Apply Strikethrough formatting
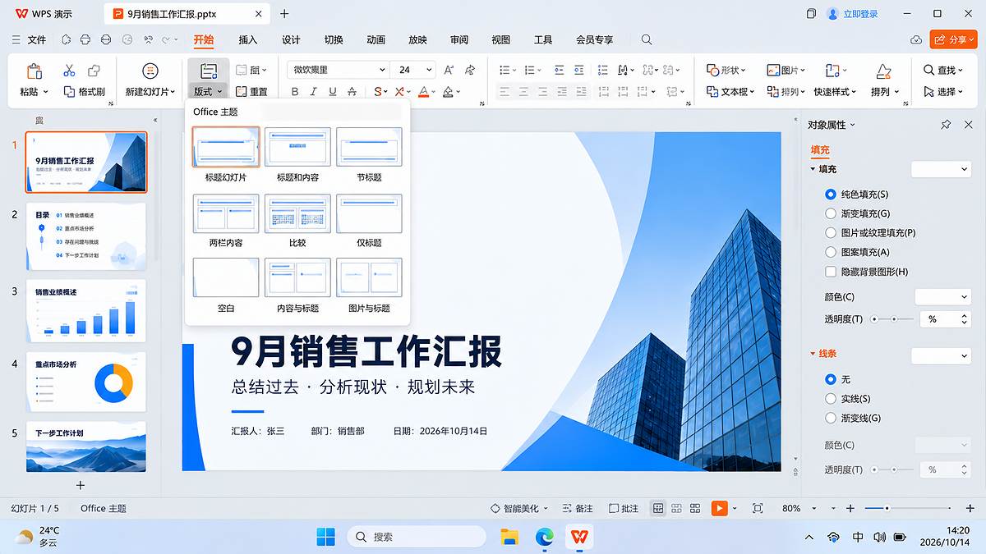The width and height of the screenshot is (986, 554). coord(351,92)
